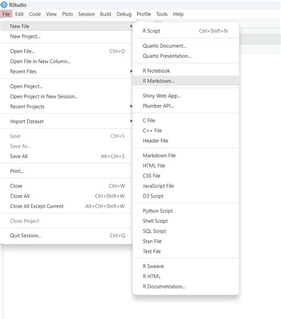Create a new Quarto Presentation...
This screenshot has height=319, width=281.
click(x=186, y=56)
